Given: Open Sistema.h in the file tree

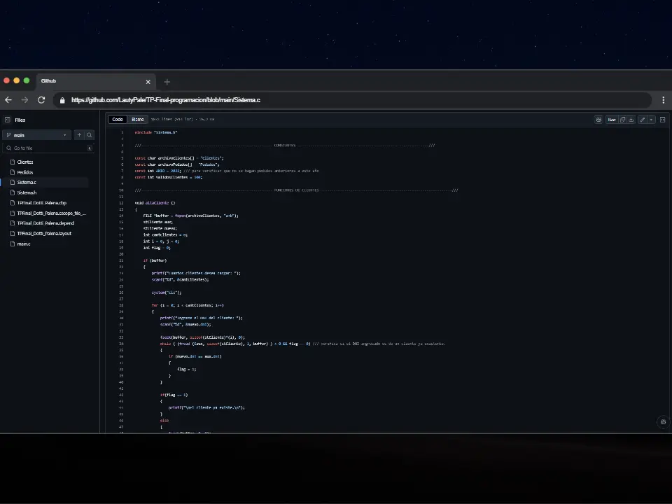Looking at the screenshot, I should coord(27,193).
